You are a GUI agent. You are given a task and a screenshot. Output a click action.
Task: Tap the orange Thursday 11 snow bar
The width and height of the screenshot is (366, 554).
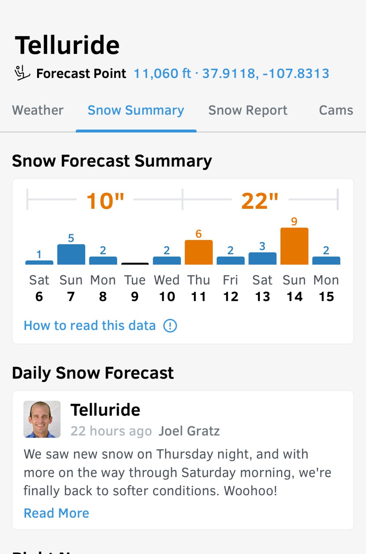[x=199, y=252]
